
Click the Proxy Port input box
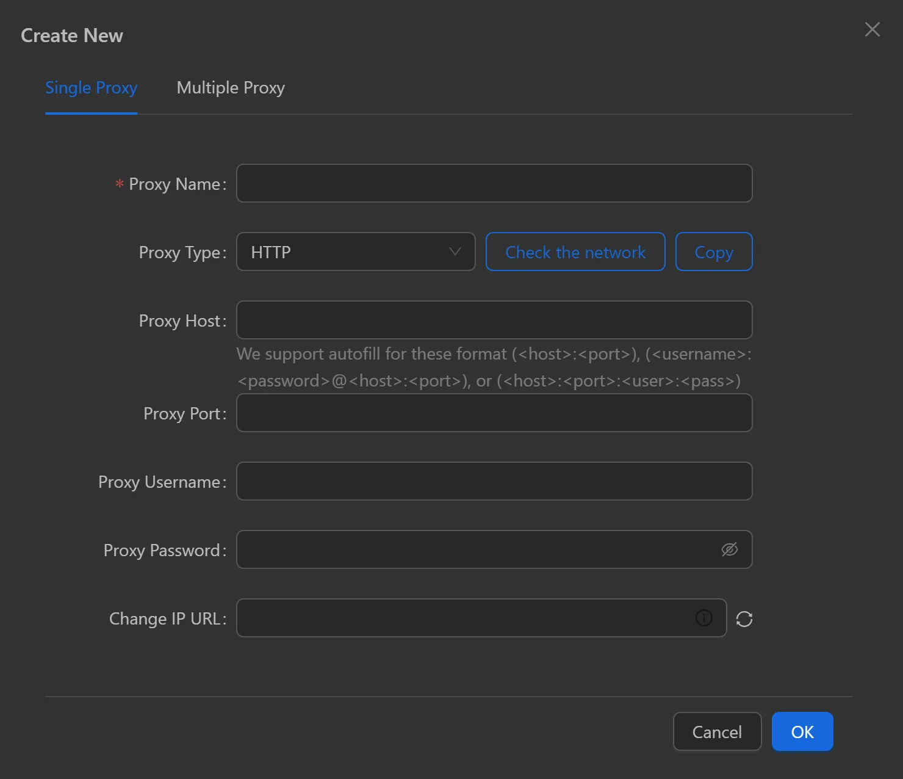click(x=494, y=413)
